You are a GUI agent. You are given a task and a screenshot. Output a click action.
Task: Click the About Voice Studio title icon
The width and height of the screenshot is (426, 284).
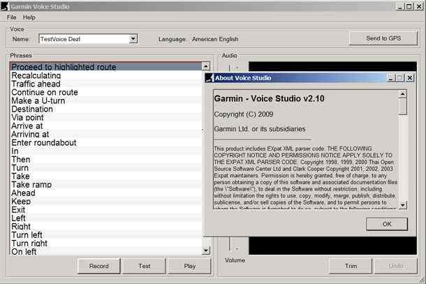(210, 78)
